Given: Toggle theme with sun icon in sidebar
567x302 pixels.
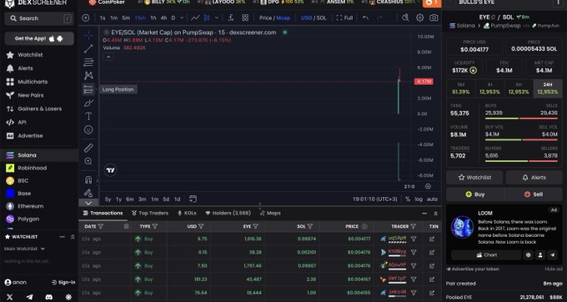Looking at the screenshot, I should [x=68, y=297].
